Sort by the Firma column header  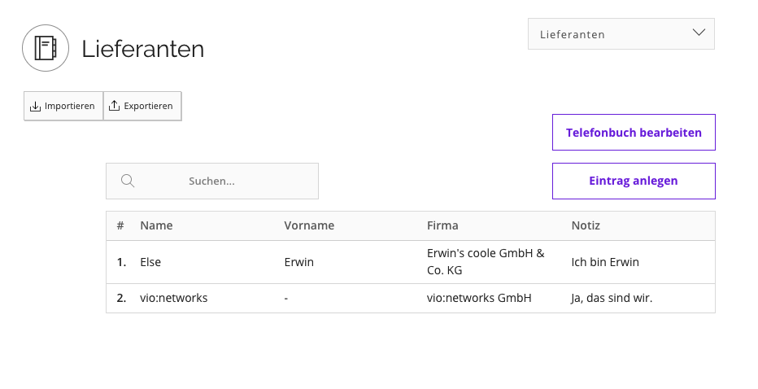442,225
